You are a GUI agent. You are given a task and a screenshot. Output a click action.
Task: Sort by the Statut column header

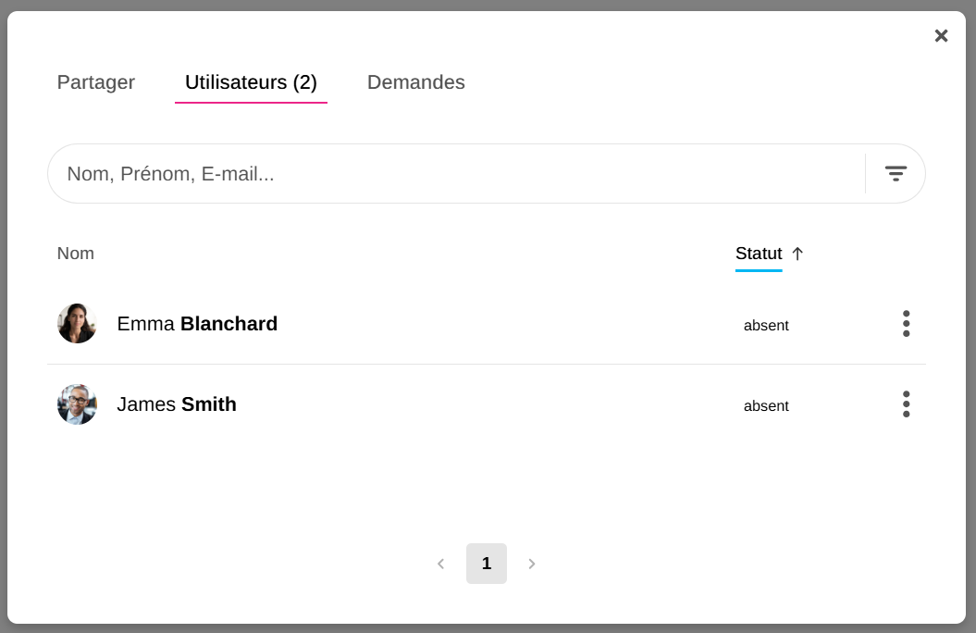(x=759, y=254)
